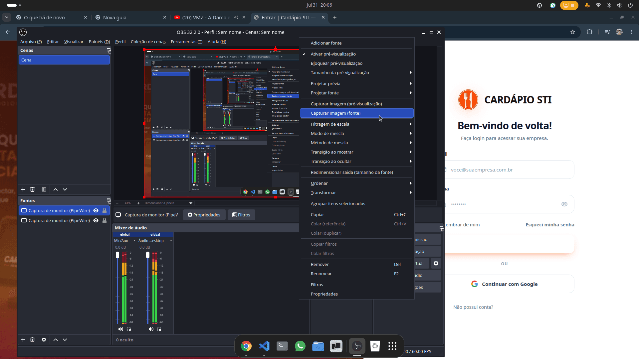Open the Arquivo menu

coord(31,42)
